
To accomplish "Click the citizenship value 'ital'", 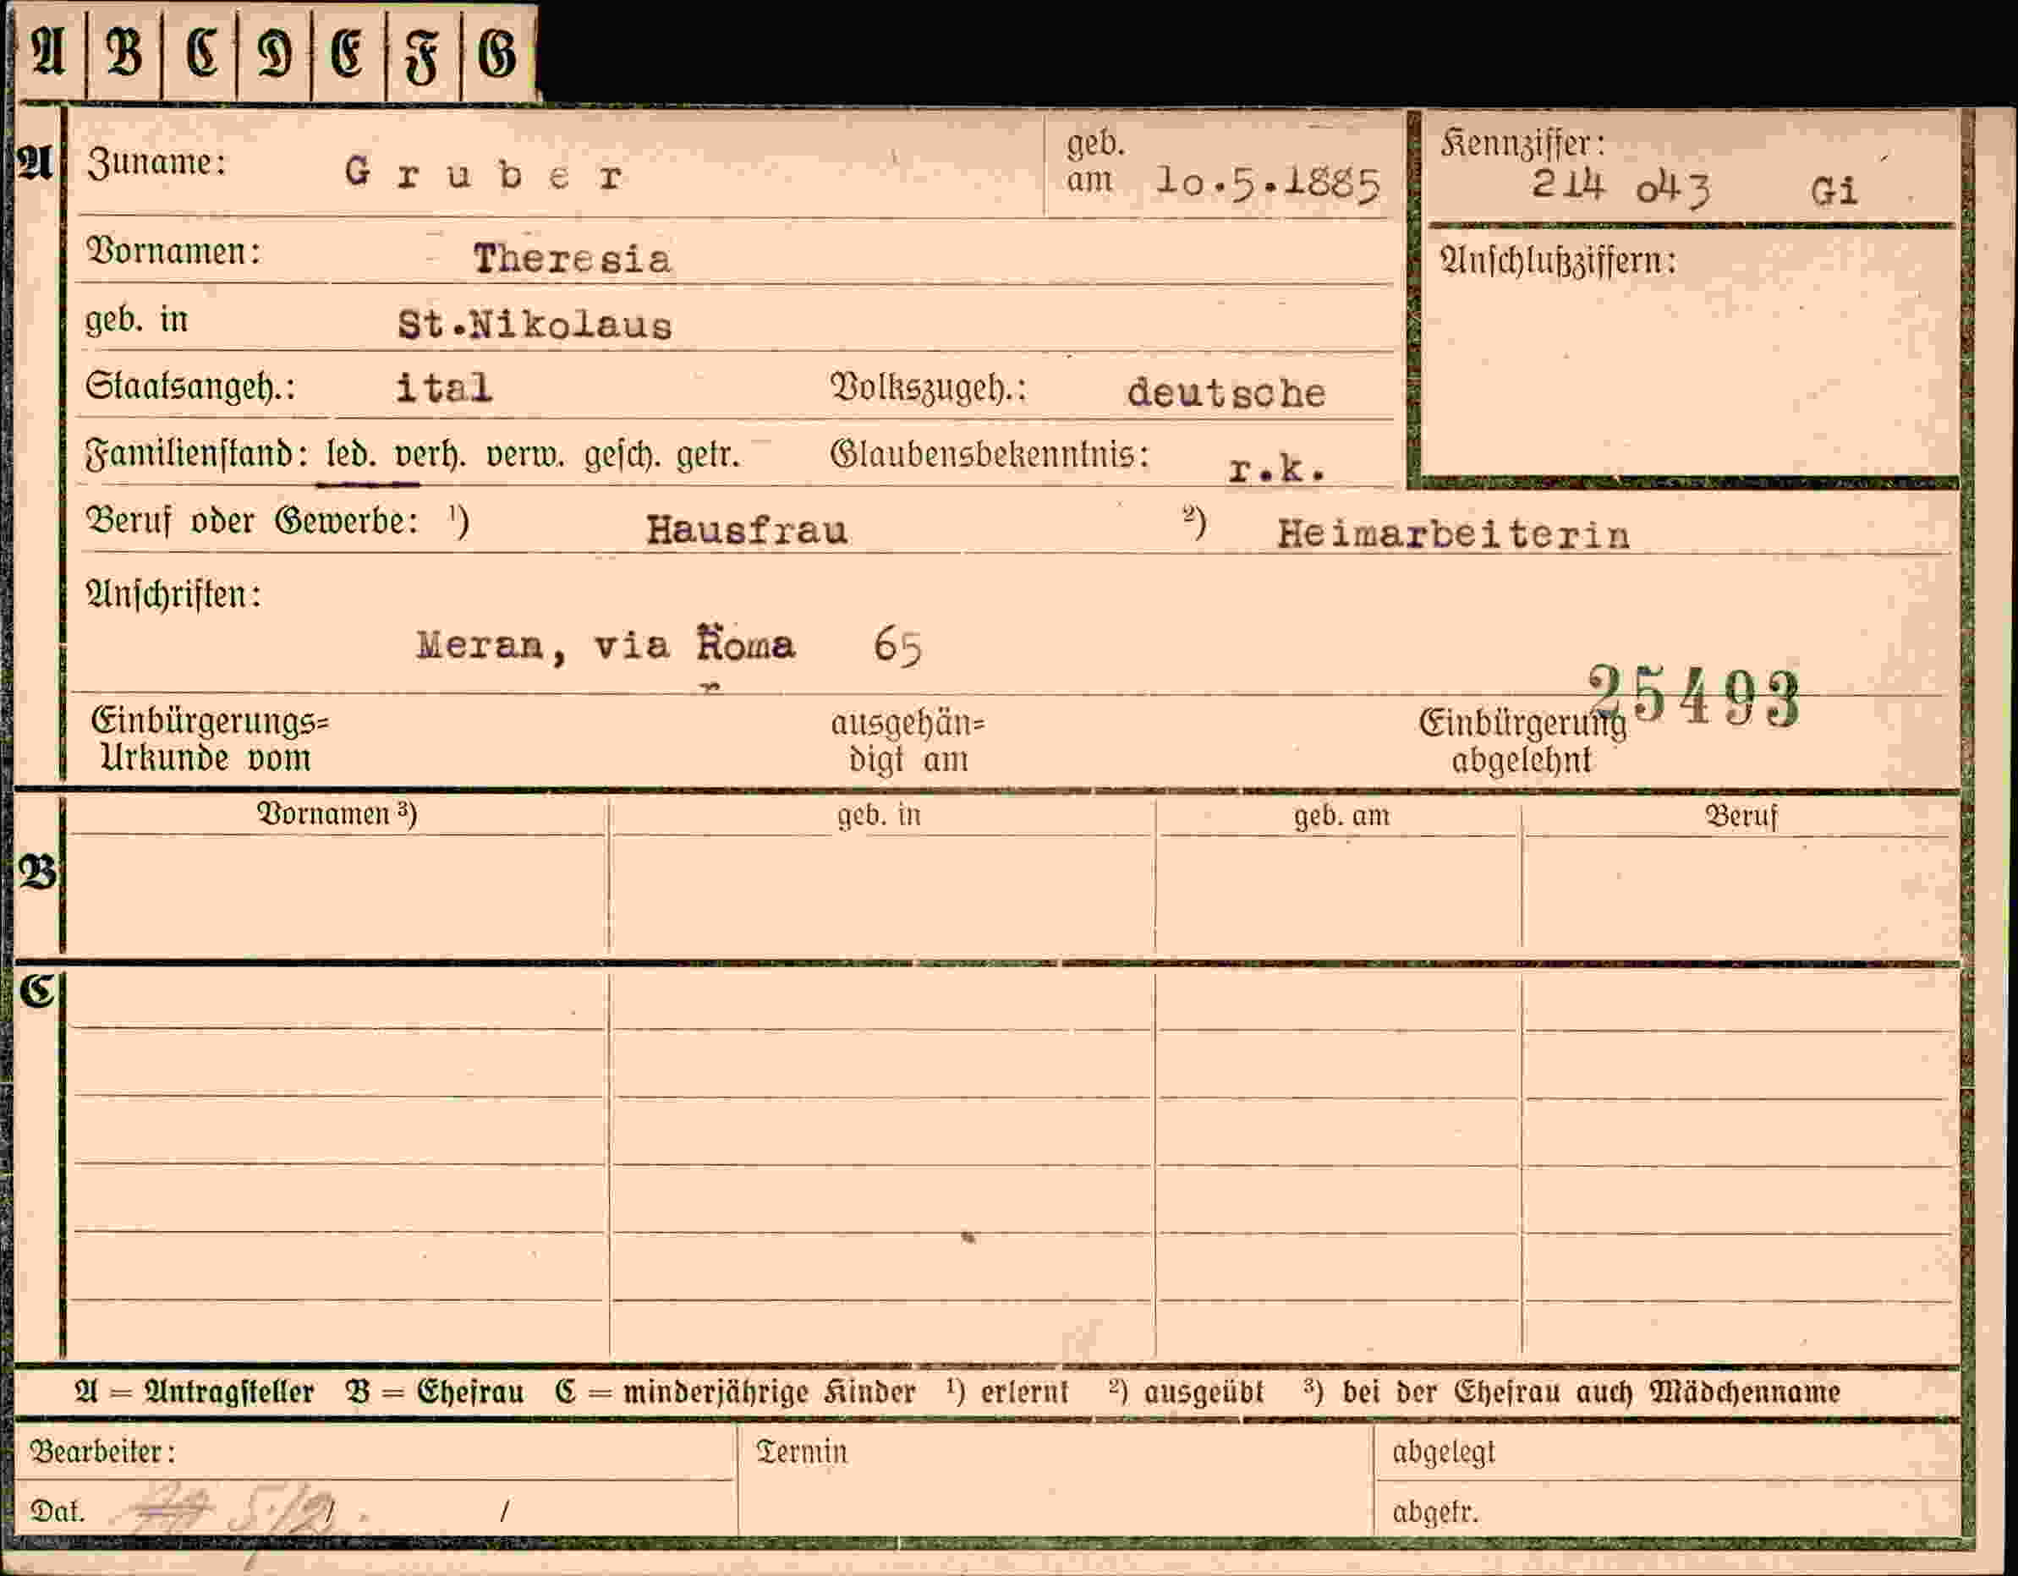I will click(443, 387).
